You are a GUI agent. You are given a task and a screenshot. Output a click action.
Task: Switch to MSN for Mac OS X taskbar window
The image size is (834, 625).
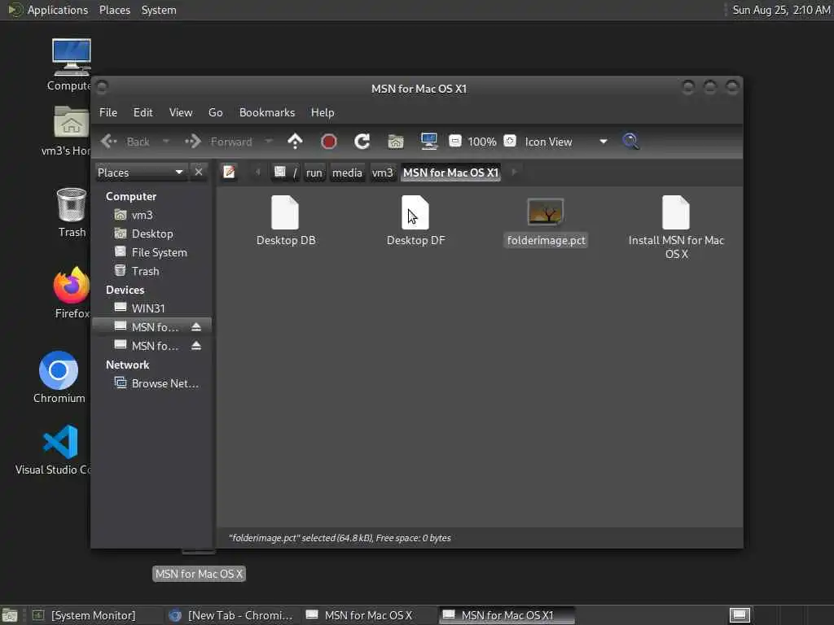point(368,615)
